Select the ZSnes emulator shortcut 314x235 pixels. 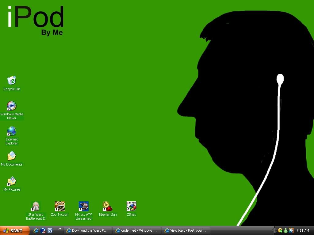coord(131,206)
